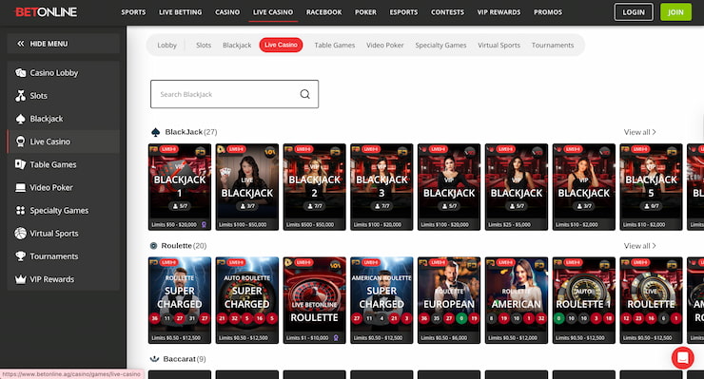Click the Slots cherry icon in sidebar
Viewport: 704px width, 379px height.
[x=20, y=96]
